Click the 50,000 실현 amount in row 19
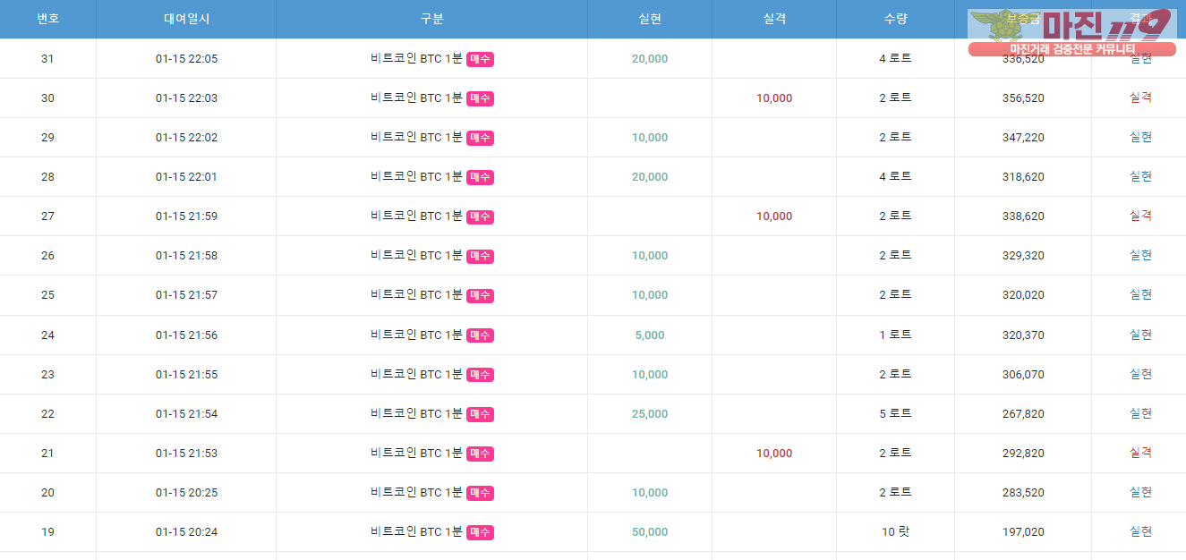Screen dimensions: 1186x560 pyautogui.click(x=650, y=531)
